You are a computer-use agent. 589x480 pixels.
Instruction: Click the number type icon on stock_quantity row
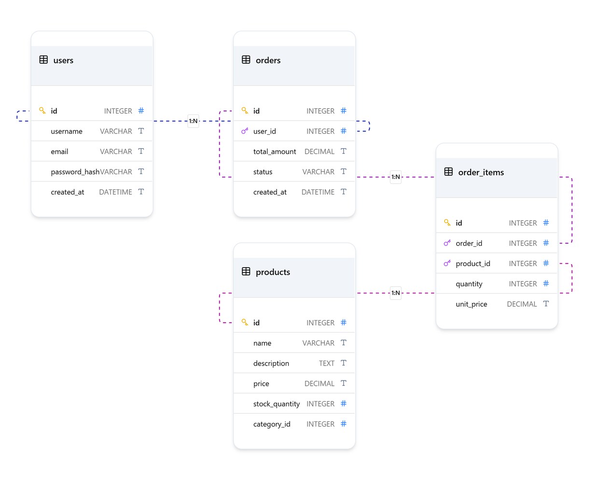(343, 403)
